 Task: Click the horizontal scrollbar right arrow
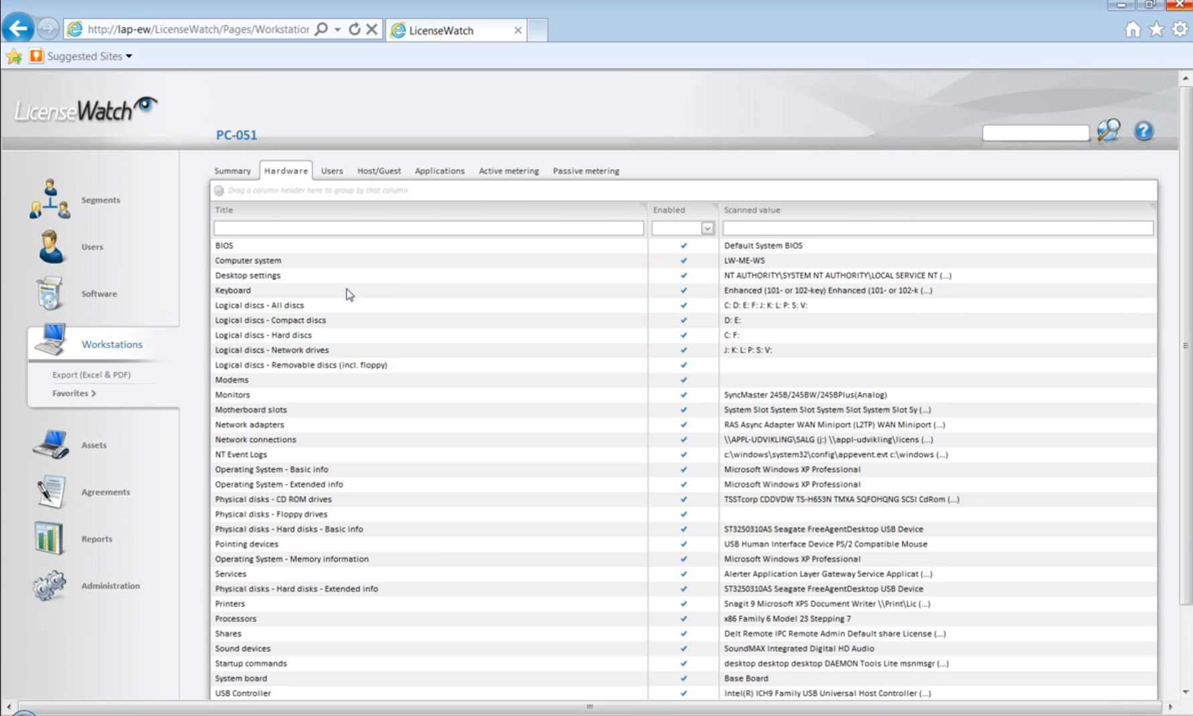point(1170,707)
